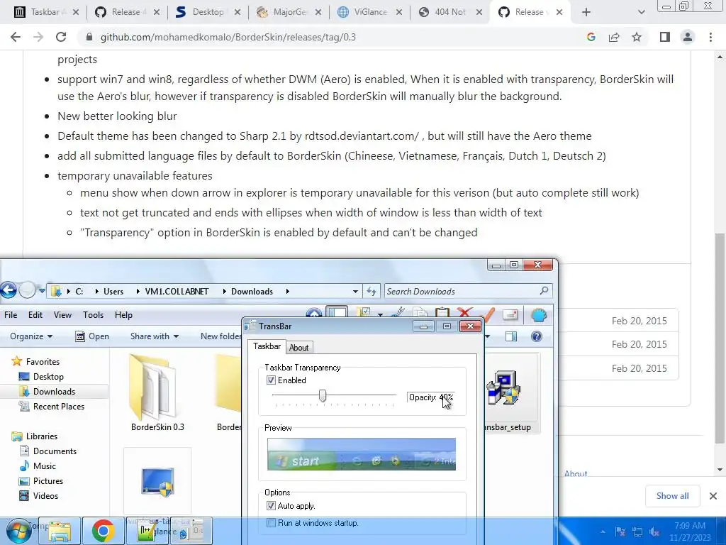Open Notepad++ from the taskbar
Screen dimensions: 726x545
click(x=147, y=531)
